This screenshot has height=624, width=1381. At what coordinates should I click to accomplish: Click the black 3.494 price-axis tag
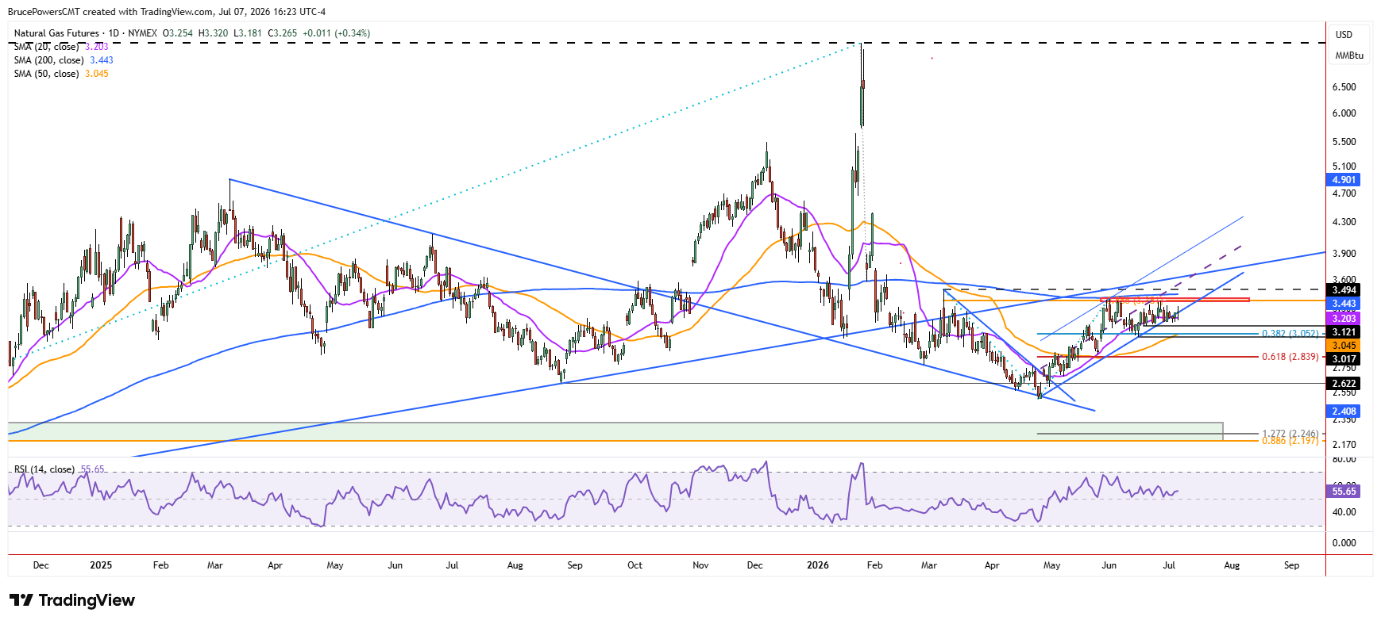(x=1344, y=290)
